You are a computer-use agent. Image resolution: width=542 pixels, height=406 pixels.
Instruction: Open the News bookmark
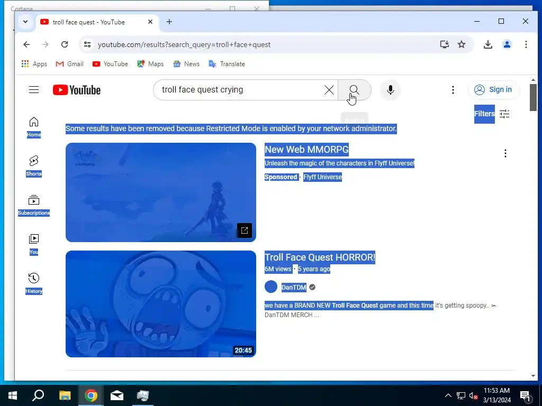186,64
